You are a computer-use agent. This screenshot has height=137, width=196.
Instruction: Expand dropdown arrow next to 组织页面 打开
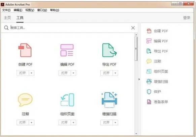coord(73,123)
